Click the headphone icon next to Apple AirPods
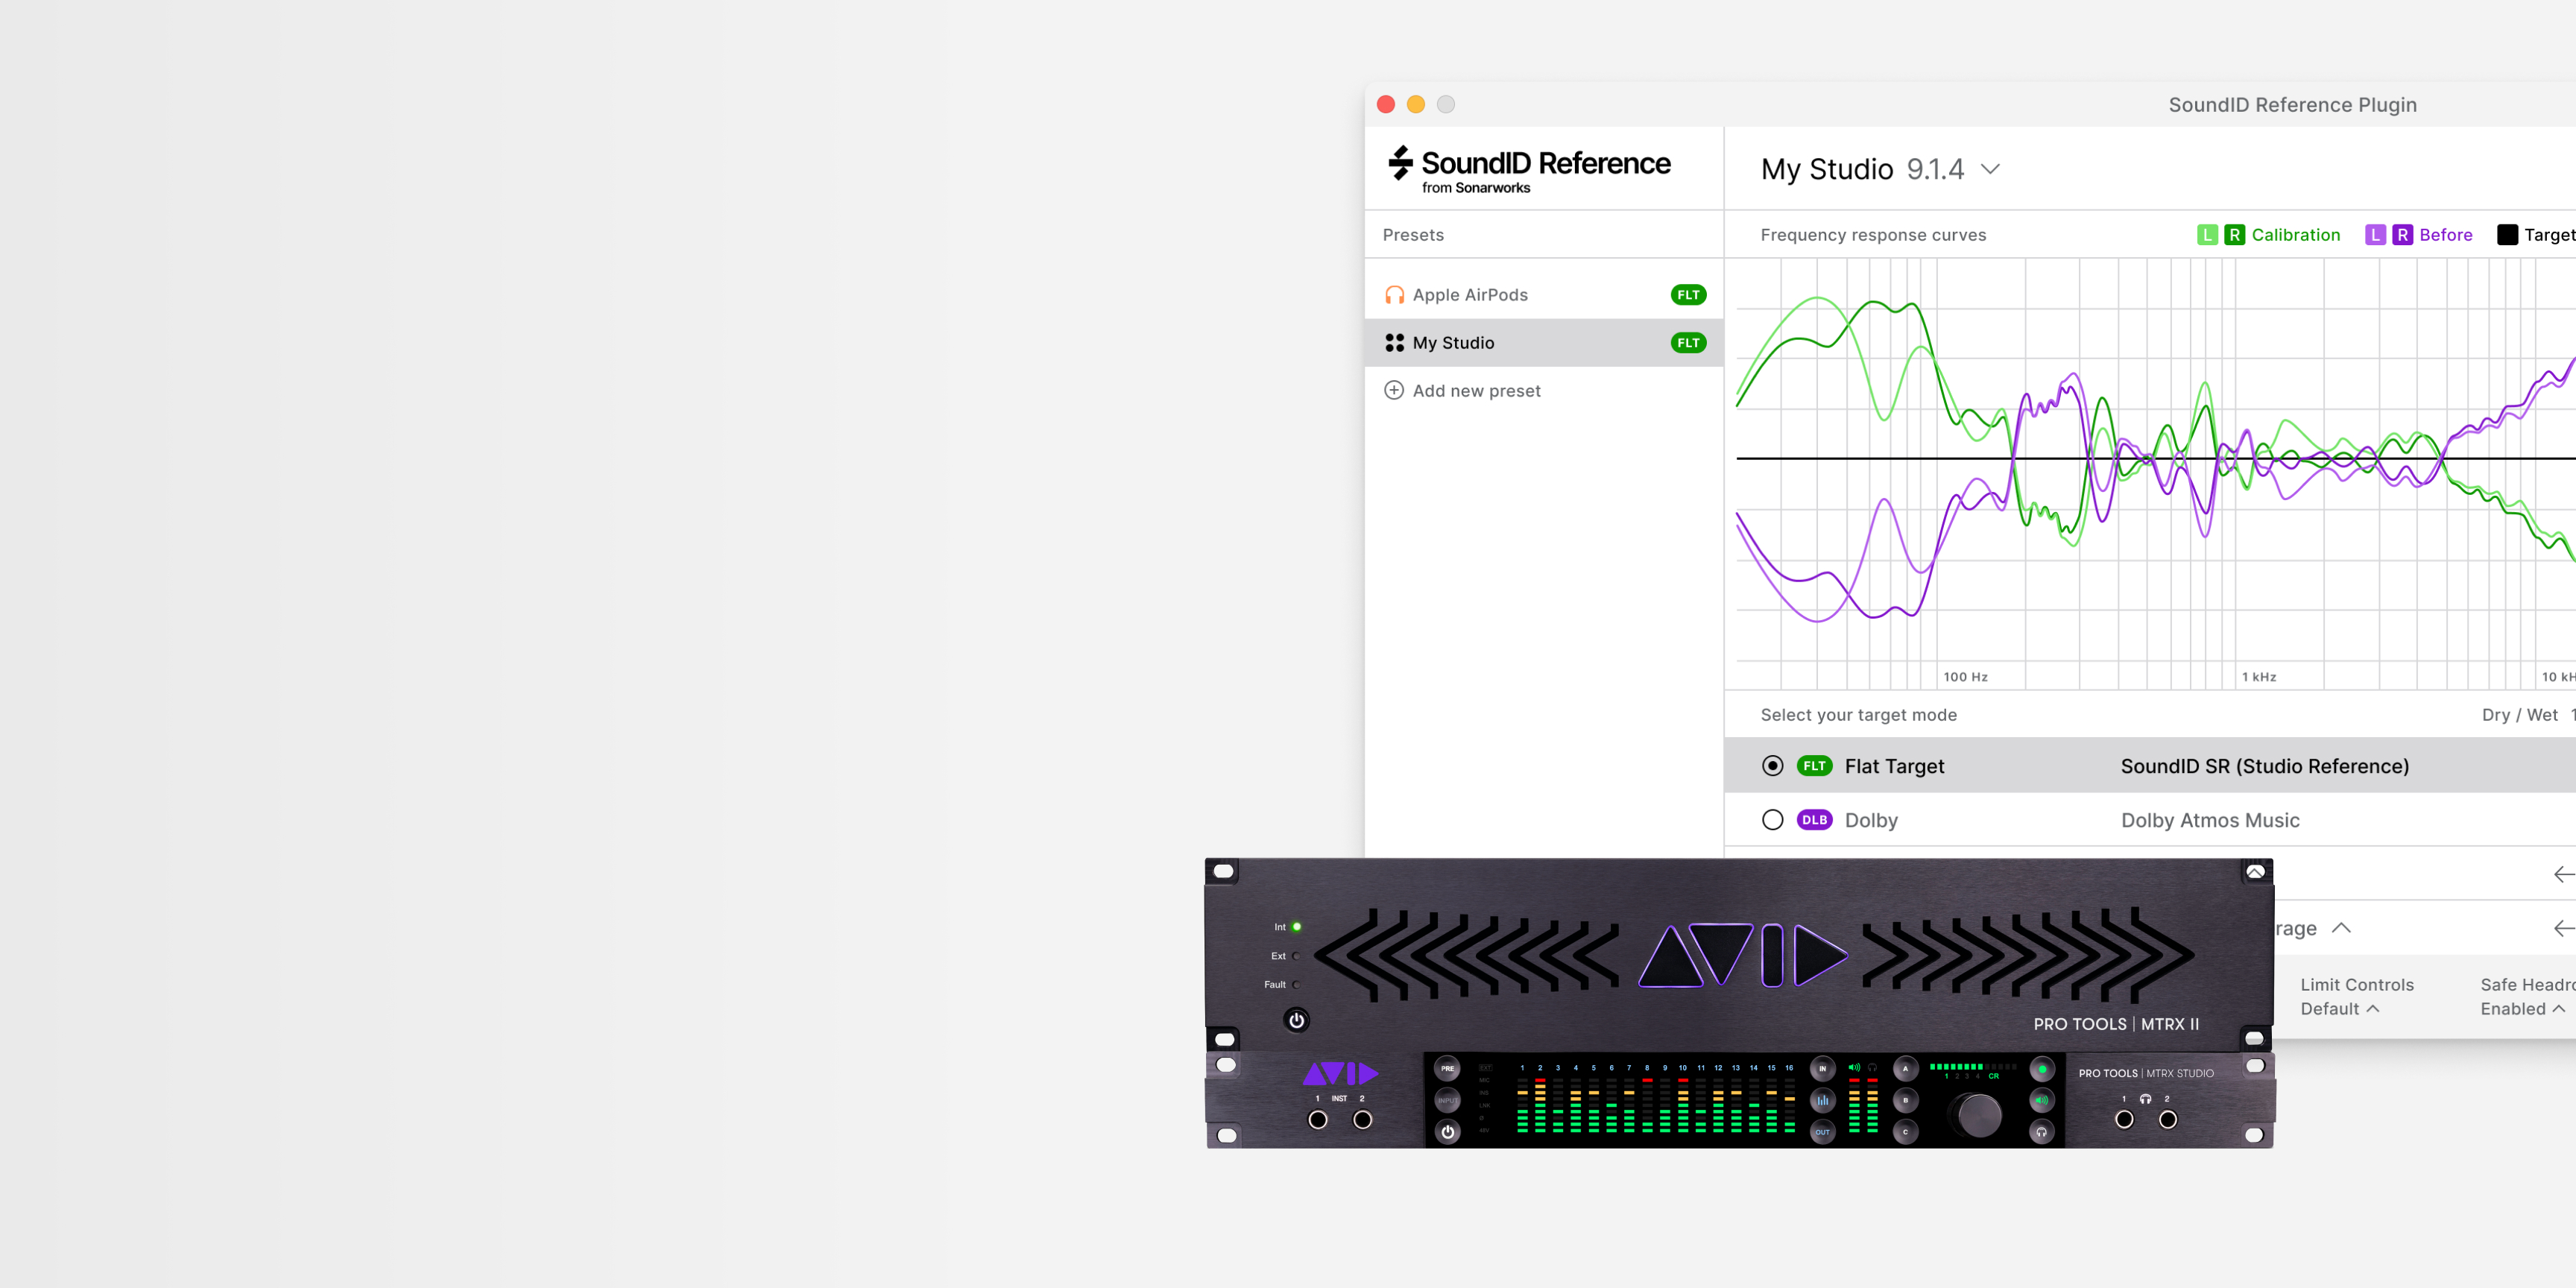 pyautogui.click(x=1395, y=294)
